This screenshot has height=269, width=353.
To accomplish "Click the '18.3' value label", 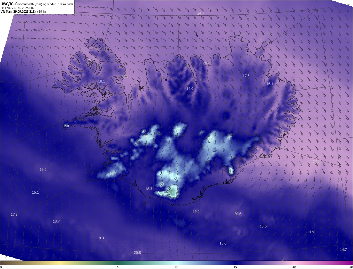I will pyautogui.click(x=149, y=189).
